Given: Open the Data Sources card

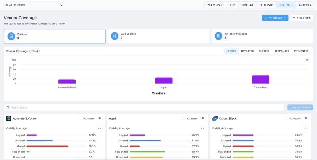Looking at the screenshot, I should (x=158, y=36).
